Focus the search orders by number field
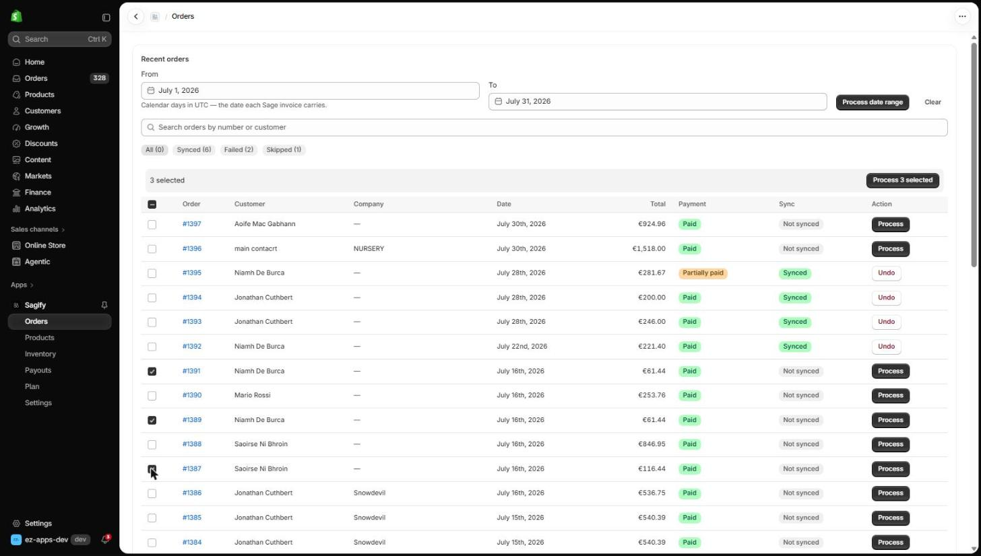Image resolution: width=981 pixels, height=556 pixels. pyautogui.click(x=544, y=128)
